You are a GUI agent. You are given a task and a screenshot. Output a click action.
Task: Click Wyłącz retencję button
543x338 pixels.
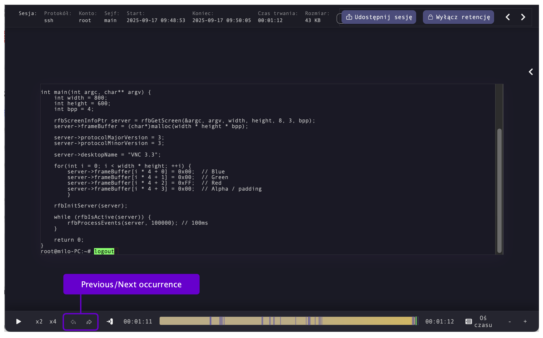click(458, 17)
